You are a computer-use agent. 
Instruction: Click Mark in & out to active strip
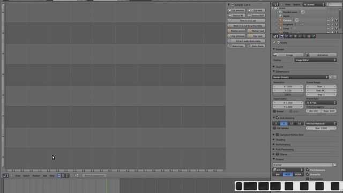click(x=247, y=26)
